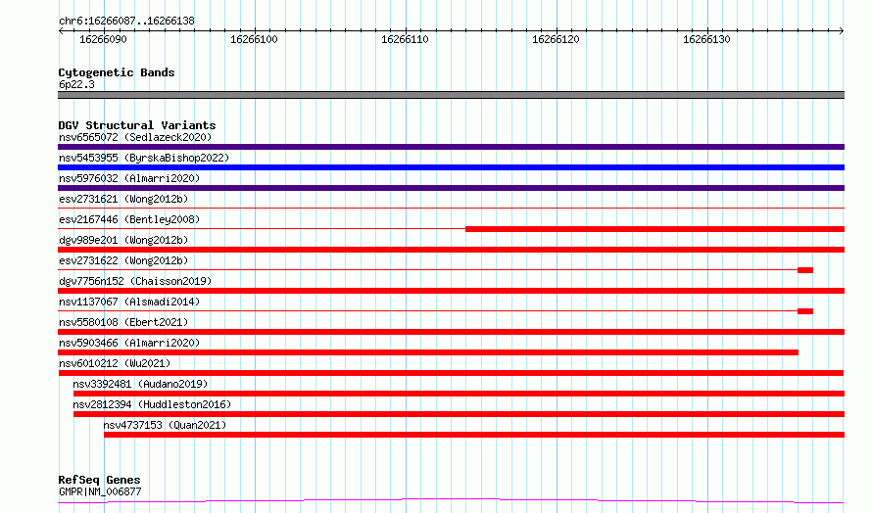The image size is (872, 513).
Task: Click the nsv3392481 (Audano2019) label
Action: pyautogui.click(x=140, y=384)
